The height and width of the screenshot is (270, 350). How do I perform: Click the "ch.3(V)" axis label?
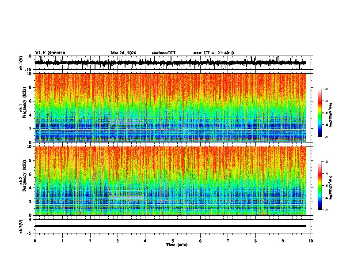tap(21, 226)
